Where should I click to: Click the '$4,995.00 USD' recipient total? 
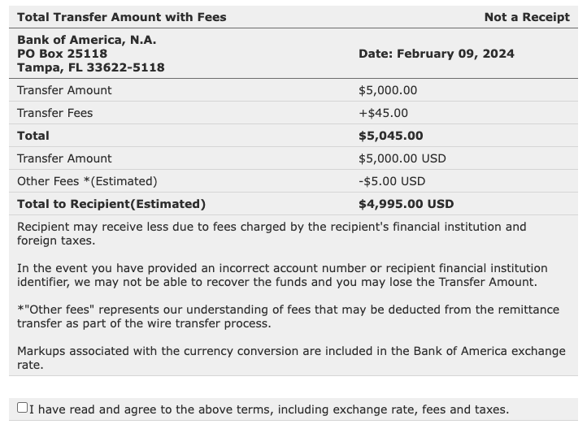coord(407,204)
